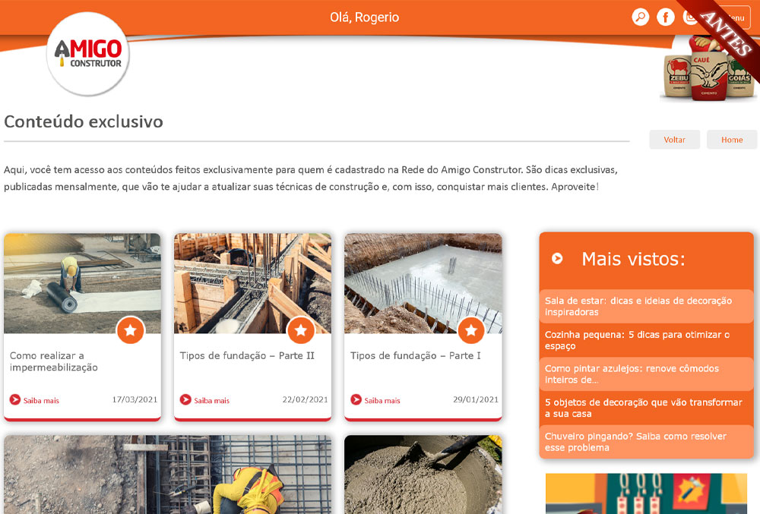Star the Tipos de fundação Parte I card
Image resolution: width=760 pixels, height=514 pixels.
coord(471,330)
